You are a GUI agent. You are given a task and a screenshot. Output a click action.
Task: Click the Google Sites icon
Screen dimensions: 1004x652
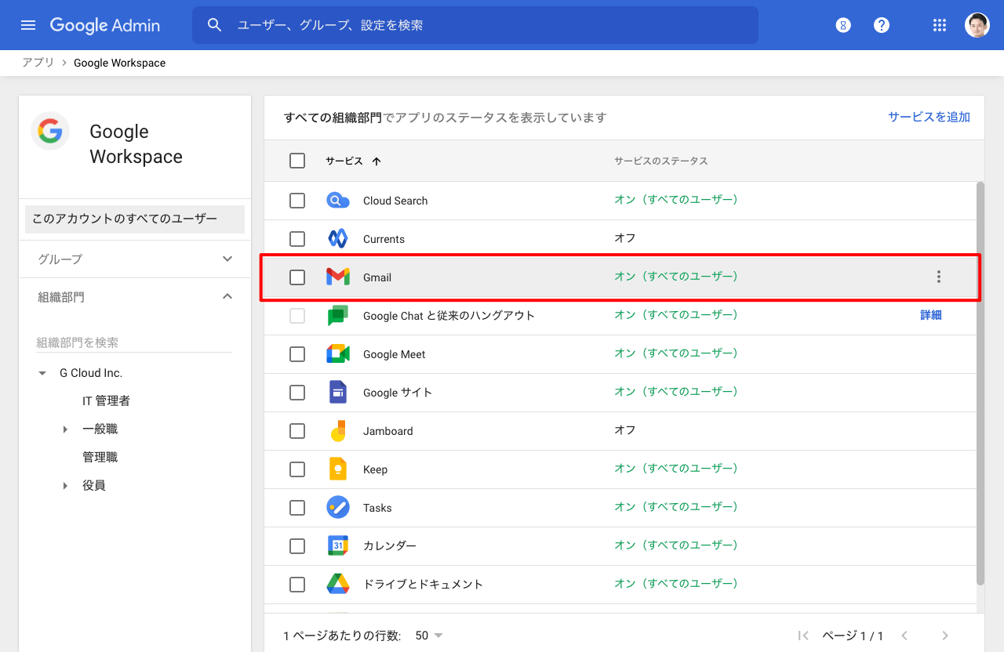tap(337, 392)
